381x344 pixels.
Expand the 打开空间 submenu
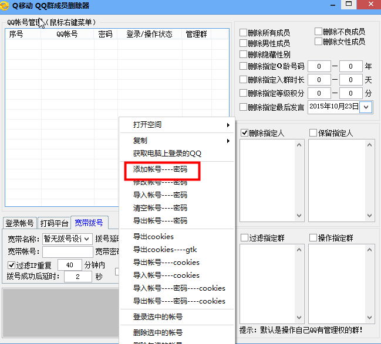[177, 125]
